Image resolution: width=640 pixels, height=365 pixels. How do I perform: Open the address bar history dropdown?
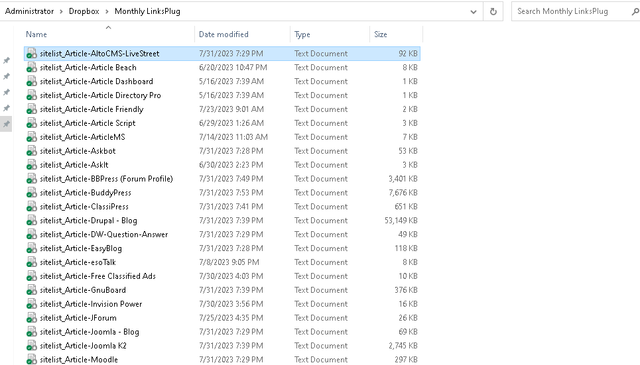click(474, 11)
